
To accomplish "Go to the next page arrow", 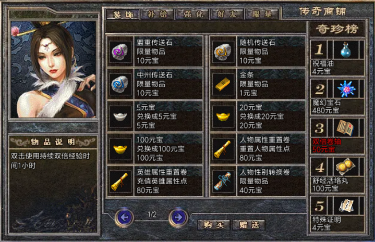I will (178, 218).
